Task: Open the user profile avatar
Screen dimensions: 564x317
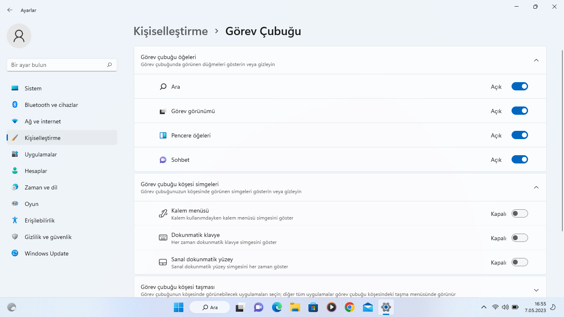Action: [19, 36]
